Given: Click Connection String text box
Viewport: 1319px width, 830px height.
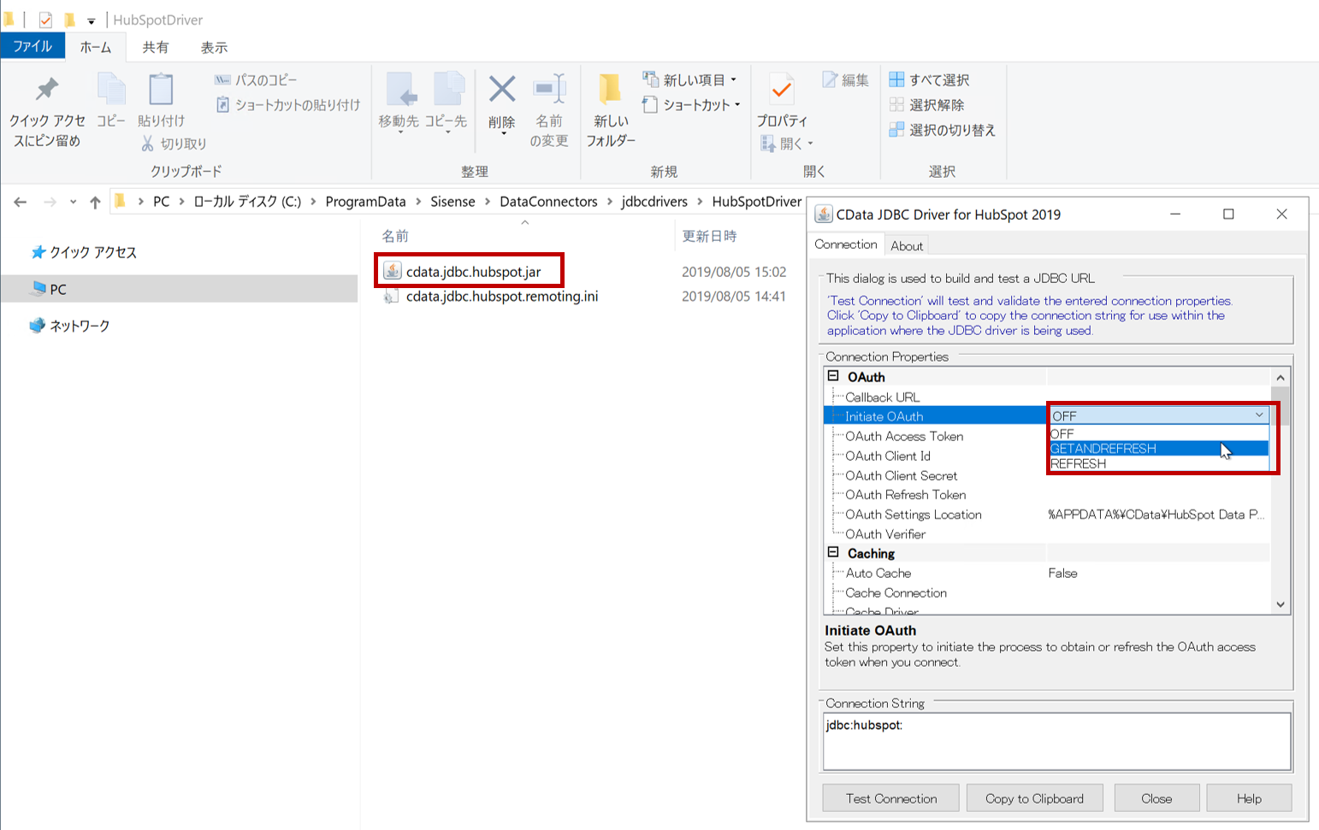Looking at the screenshot, I should [x=1056, y=741].
